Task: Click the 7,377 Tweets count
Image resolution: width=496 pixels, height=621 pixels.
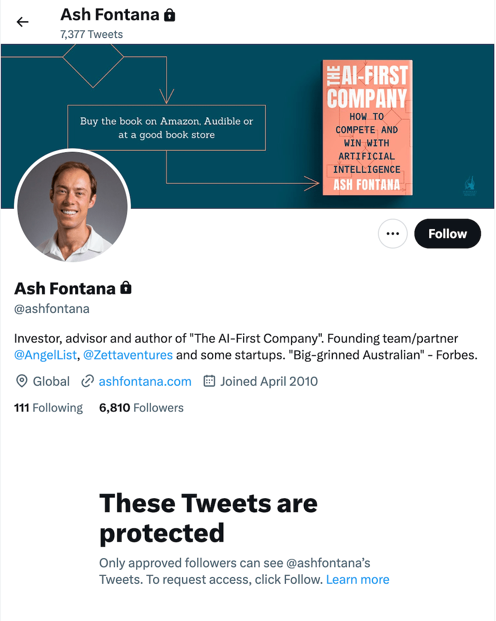Action: pos(92,34)
